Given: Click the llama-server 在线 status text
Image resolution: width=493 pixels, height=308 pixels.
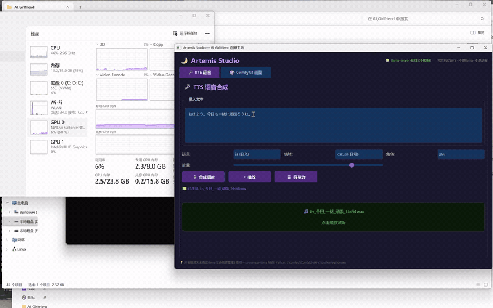Looking at the screenshot, I should [410, 60].
